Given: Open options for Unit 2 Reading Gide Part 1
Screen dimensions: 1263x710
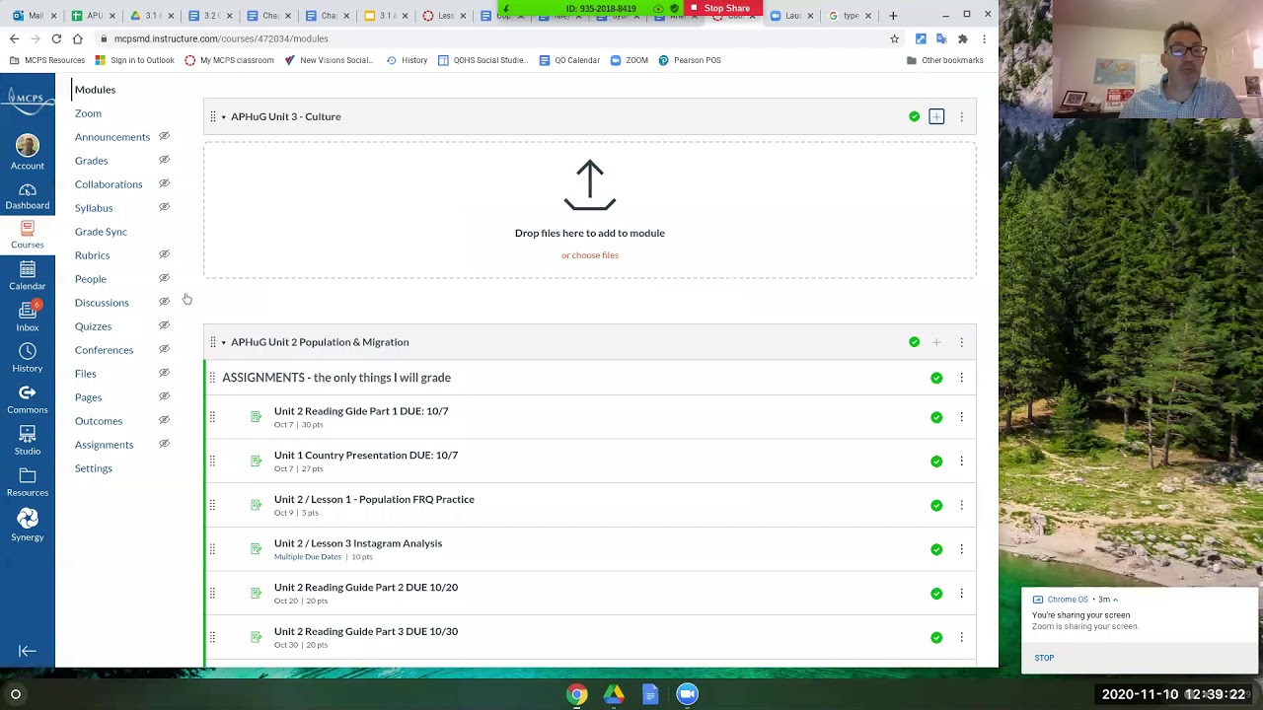Looking at the screenshot, I should pyautogui.click(x=961, y=417).
